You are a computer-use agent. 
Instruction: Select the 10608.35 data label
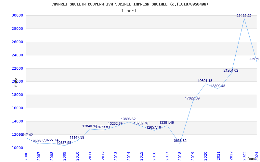[x=38, y=141]
